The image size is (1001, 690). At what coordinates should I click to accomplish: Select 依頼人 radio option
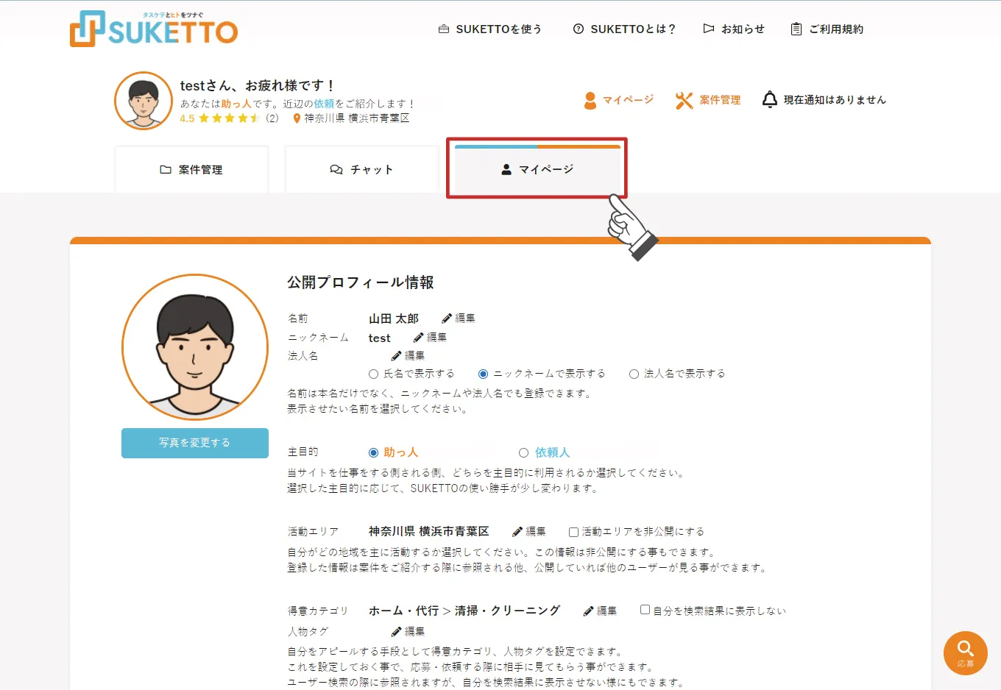(x=523, y=452)
